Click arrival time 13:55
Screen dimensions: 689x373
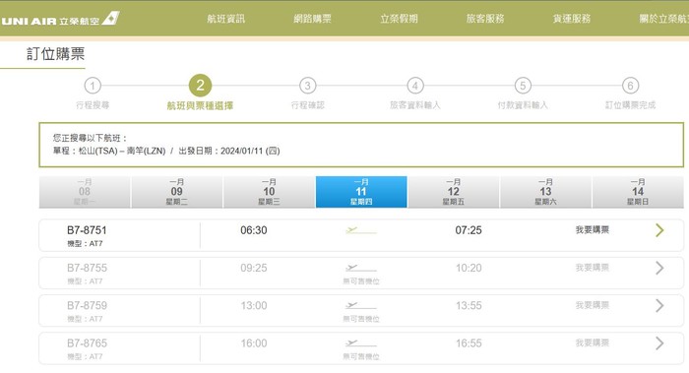coord(469,306)
